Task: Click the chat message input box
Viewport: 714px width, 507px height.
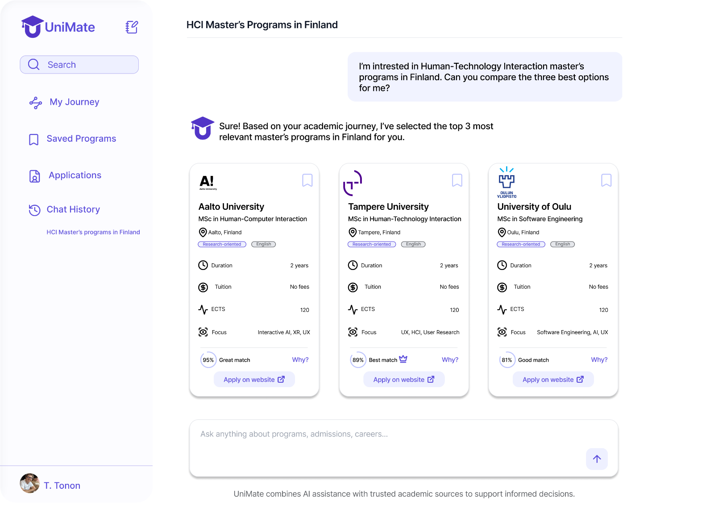Action: (x=404, y=448)
